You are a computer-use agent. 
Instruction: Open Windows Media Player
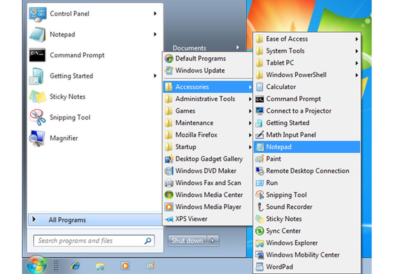pos(208,207)
